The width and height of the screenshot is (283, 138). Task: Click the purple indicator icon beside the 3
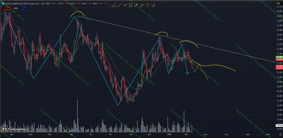[10, 13]
